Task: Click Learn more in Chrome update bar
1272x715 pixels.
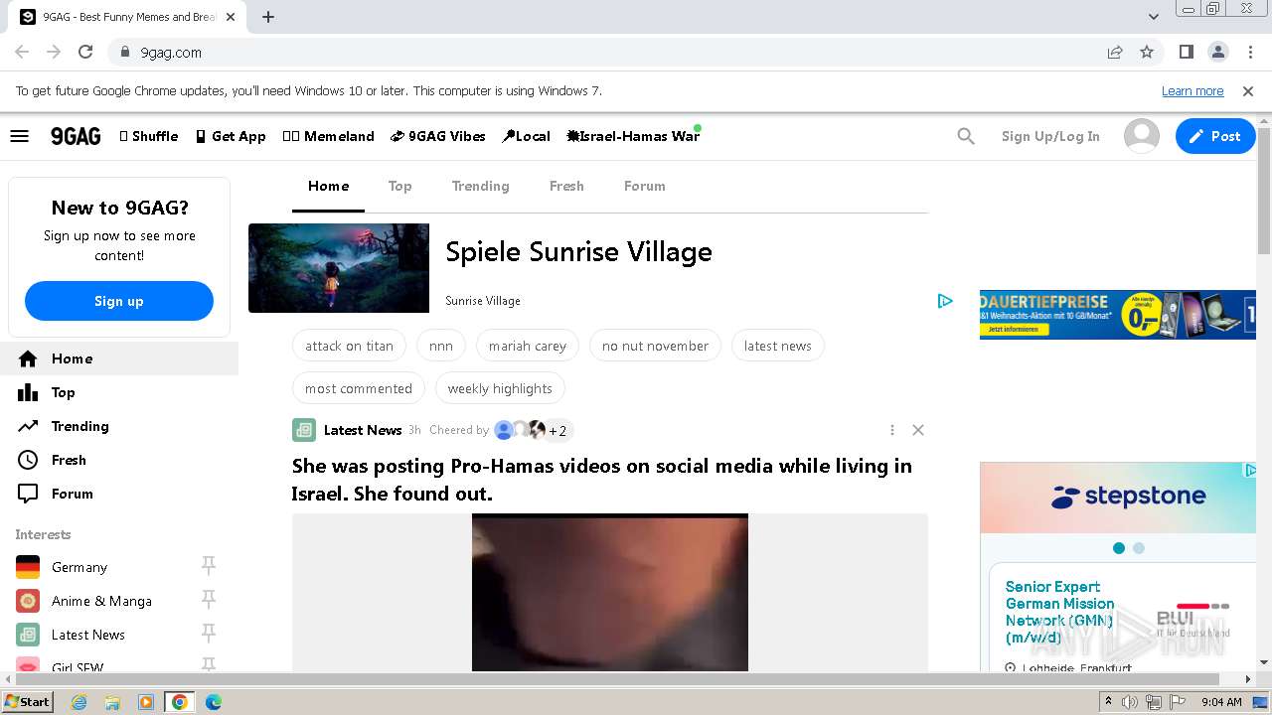Action: (x=1192, y=90)
